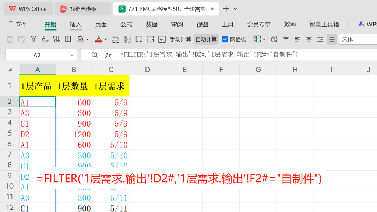Click the WPS AI icon

pos(362,24)
